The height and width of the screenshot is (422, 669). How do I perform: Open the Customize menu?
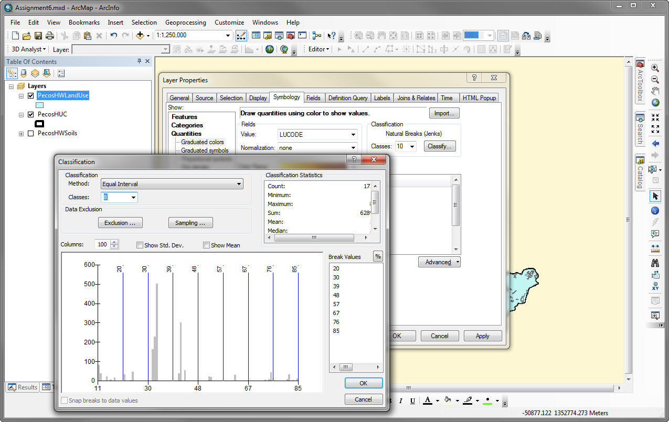[229, 23]
